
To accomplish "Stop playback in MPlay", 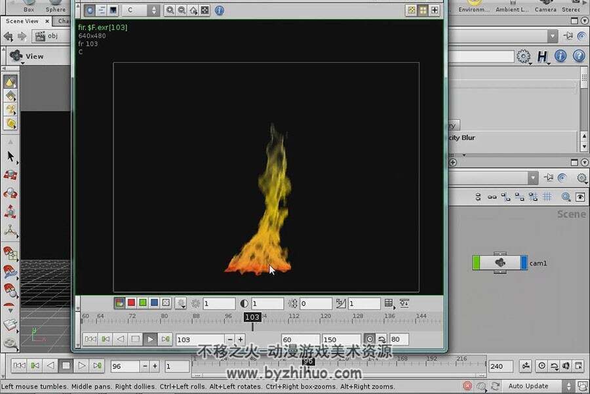I will (135, 339).
